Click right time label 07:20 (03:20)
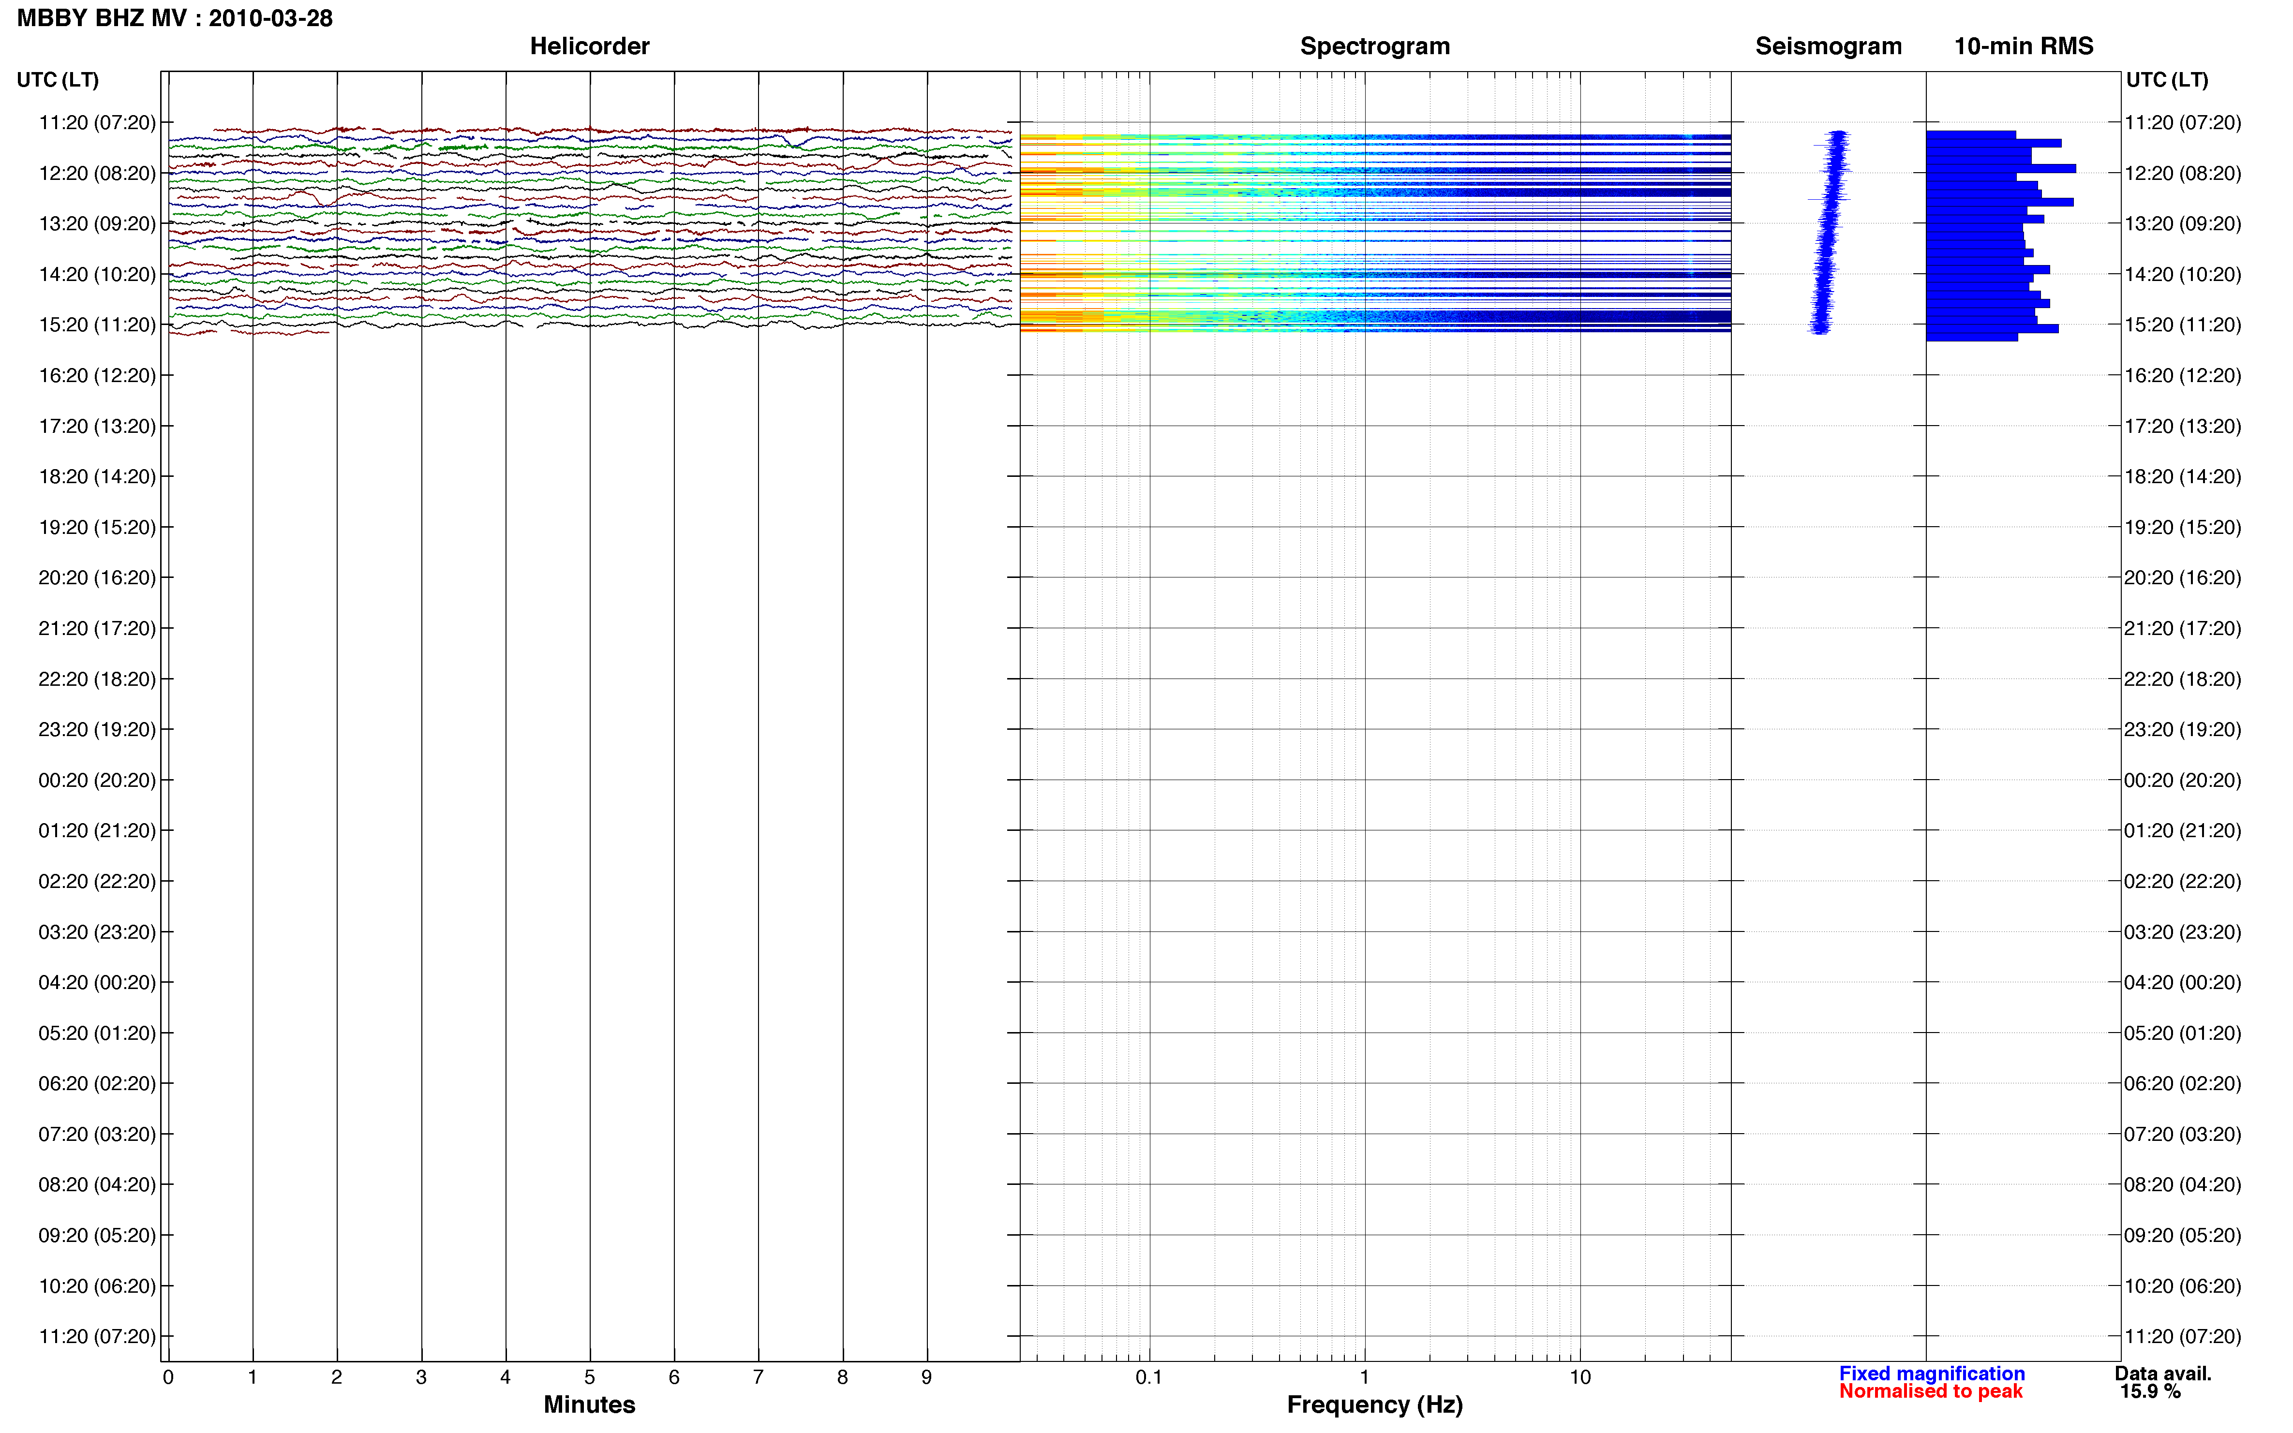2293x1433 pixels. (2182, 1135)
